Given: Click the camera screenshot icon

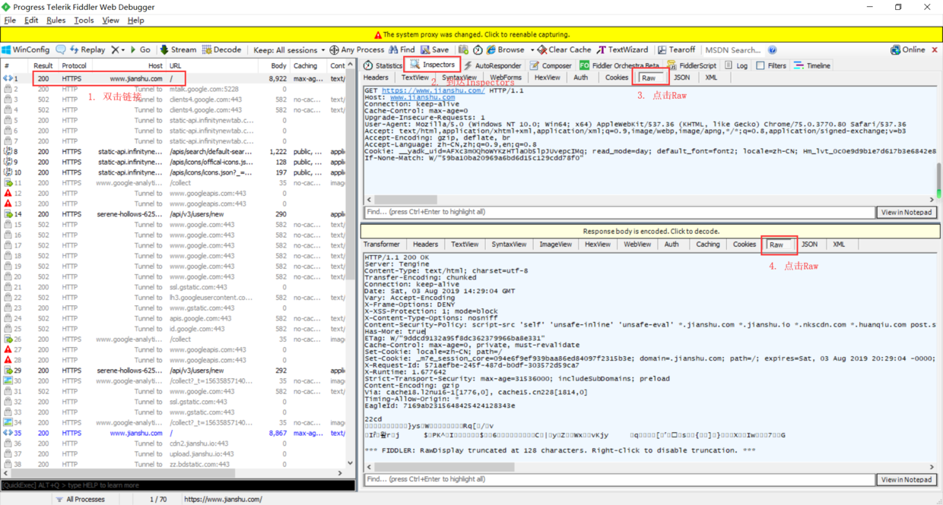Looking at the screenshot, I should pyautogui.click(x=463, y=50).
